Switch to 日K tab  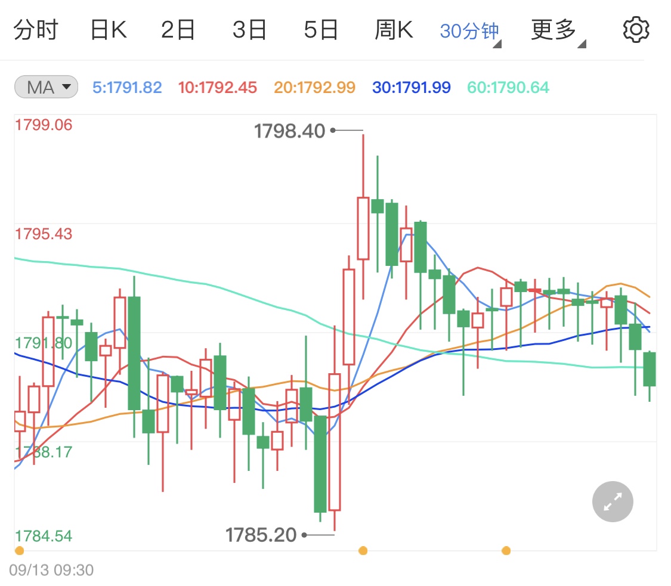point(109,30)
